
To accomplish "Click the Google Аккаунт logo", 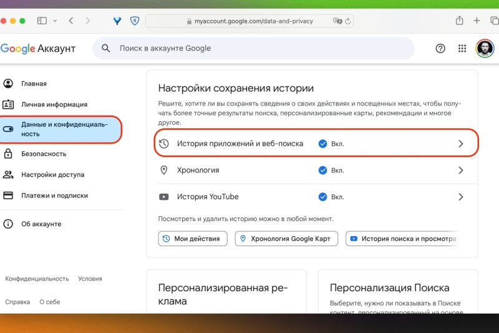I will point(38,49).
